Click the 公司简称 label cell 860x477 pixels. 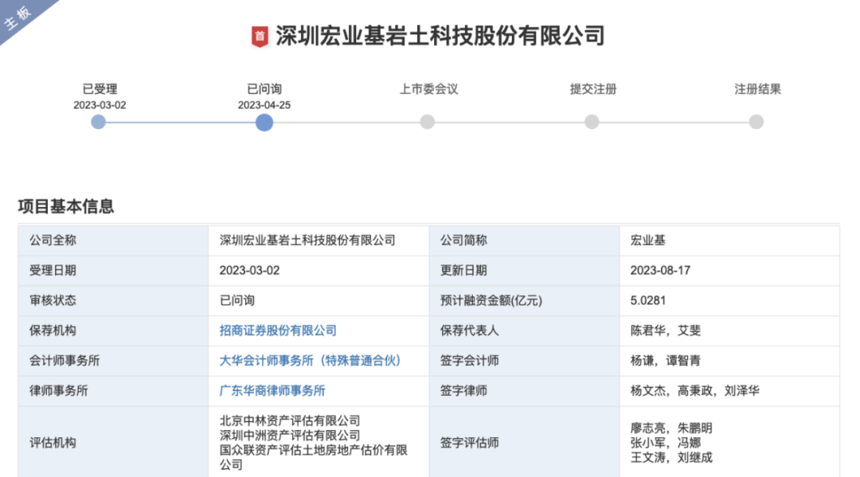pos(524,240)
